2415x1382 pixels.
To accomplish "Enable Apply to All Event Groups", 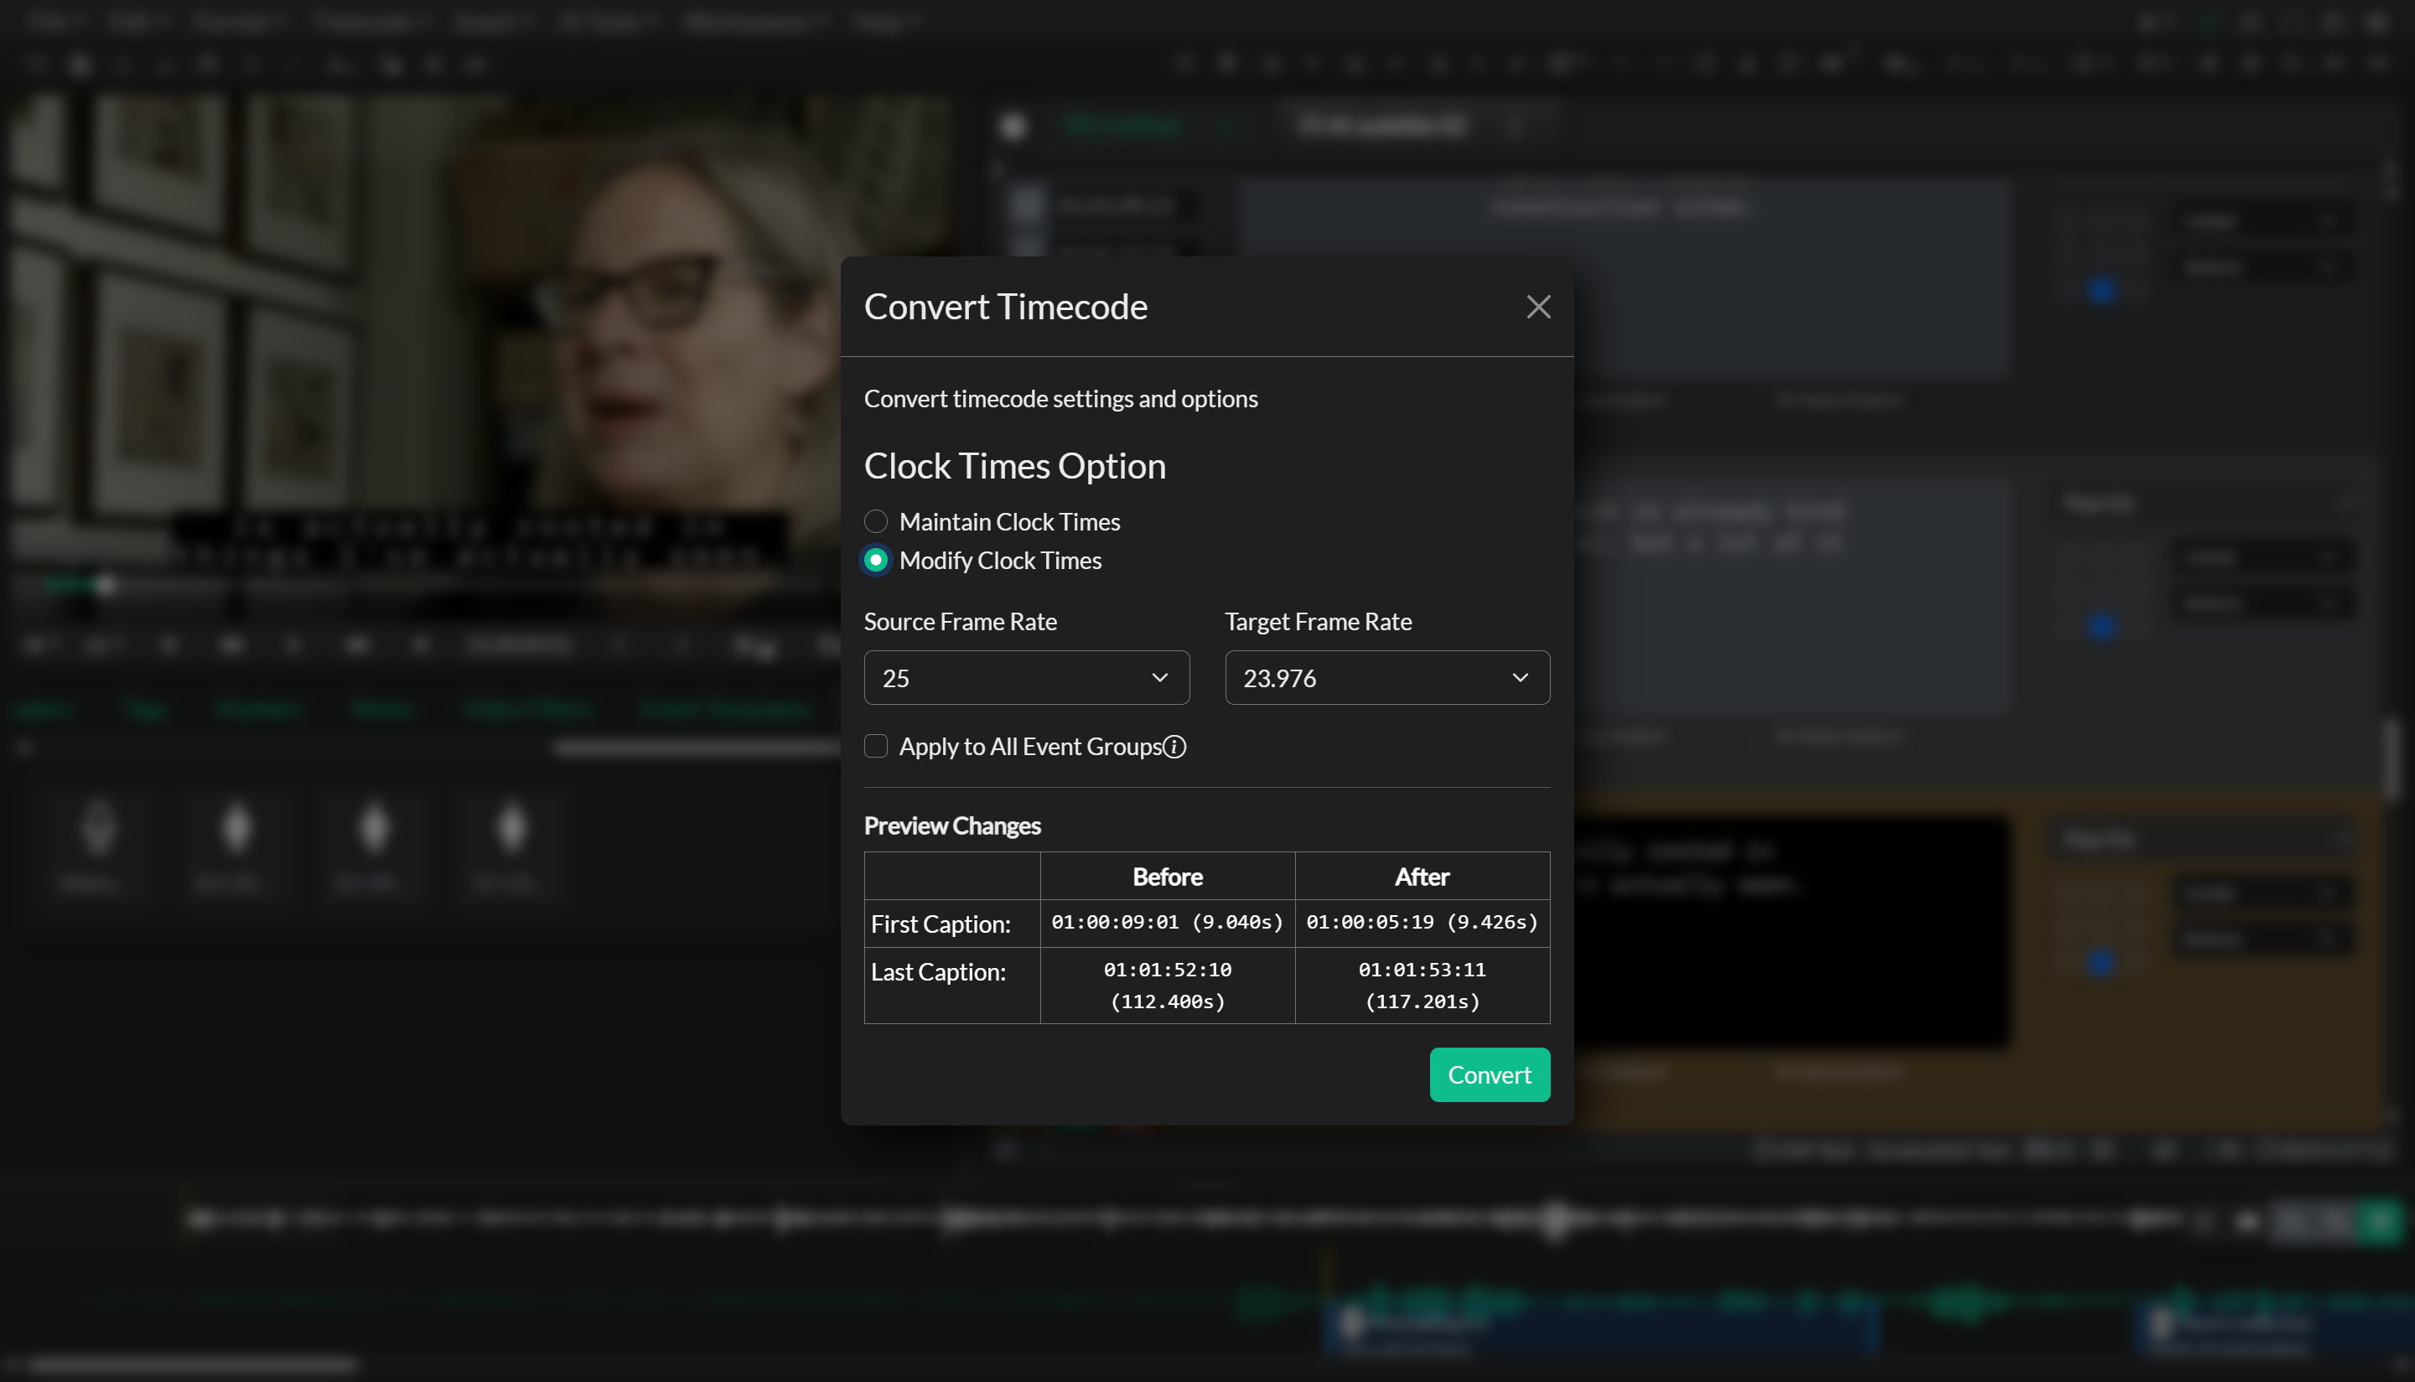I will (x=875, y=746).
